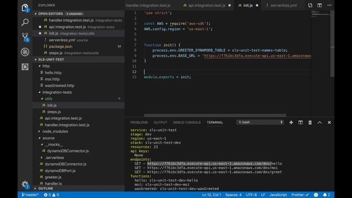Click the dev/moi endpoint URL in terminal
Viewport: 352px width, 198px height.
click(x=212, y=168)
